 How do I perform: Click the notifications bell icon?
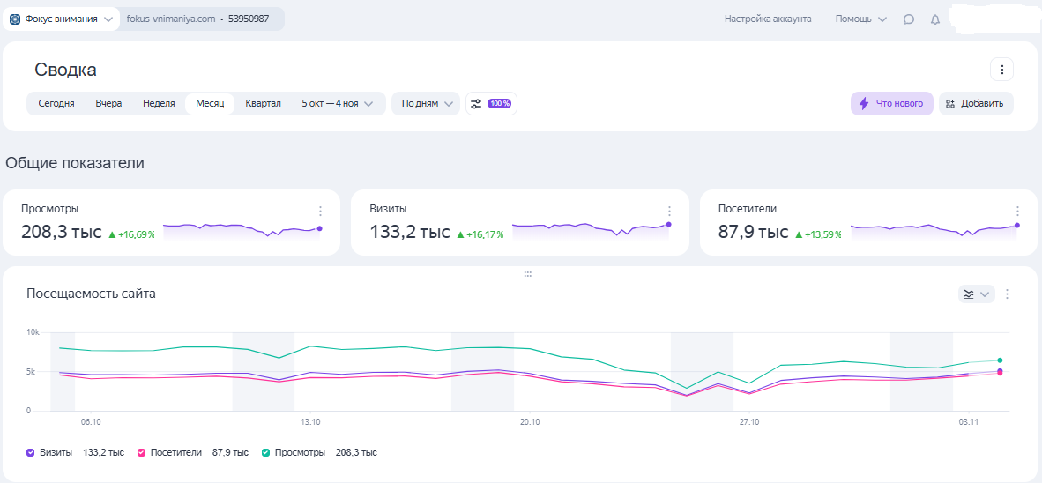click(935, 19)
